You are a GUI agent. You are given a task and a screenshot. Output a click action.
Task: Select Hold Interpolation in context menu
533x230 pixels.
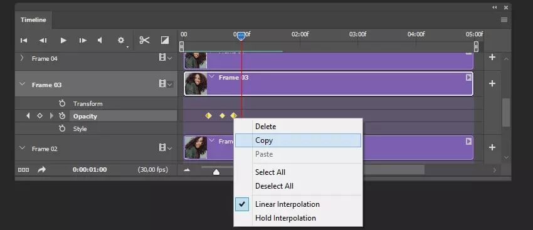tap(285, 218)
